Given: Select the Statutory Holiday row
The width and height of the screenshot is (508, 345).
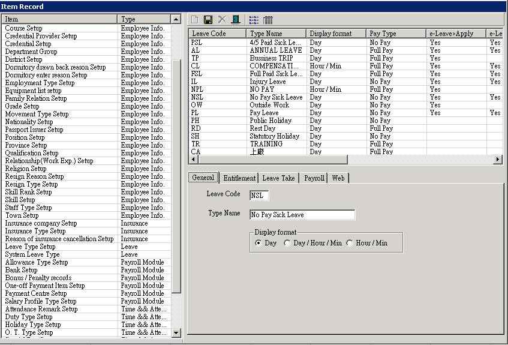Looking at the screenshot, I should coord(345,136).
